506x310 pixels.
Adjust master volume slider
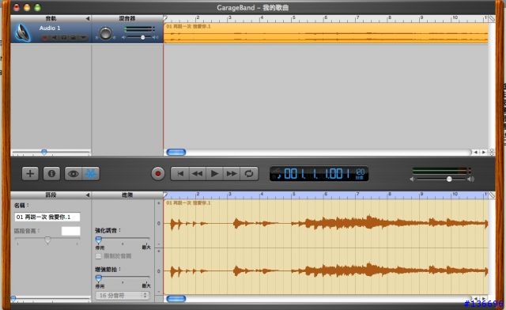449,179
